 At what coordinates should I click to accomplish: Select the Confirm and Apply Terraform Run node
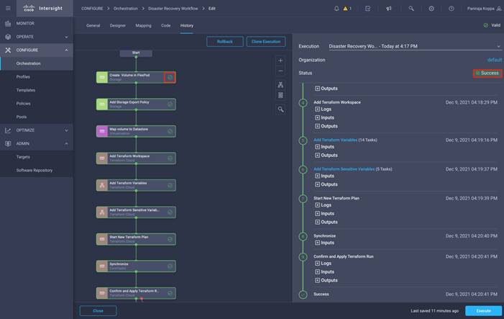point(136,293)
